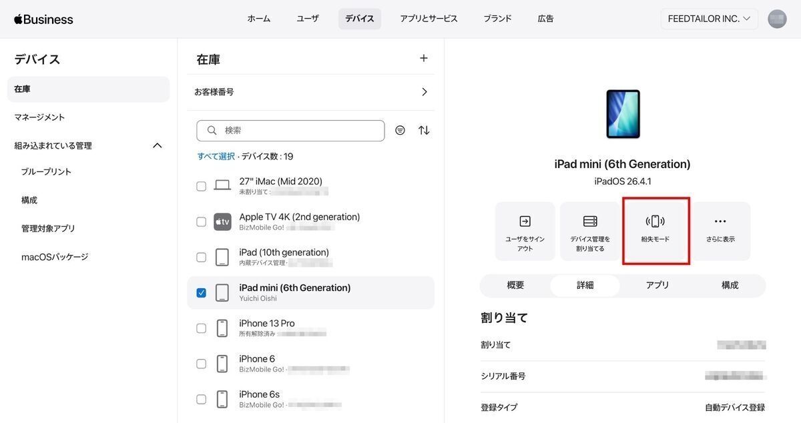This screenshot has height=423, width=801.
Task: Uncheck the iPad mini (6th Generation) checkbox
Action: point(201,293)
